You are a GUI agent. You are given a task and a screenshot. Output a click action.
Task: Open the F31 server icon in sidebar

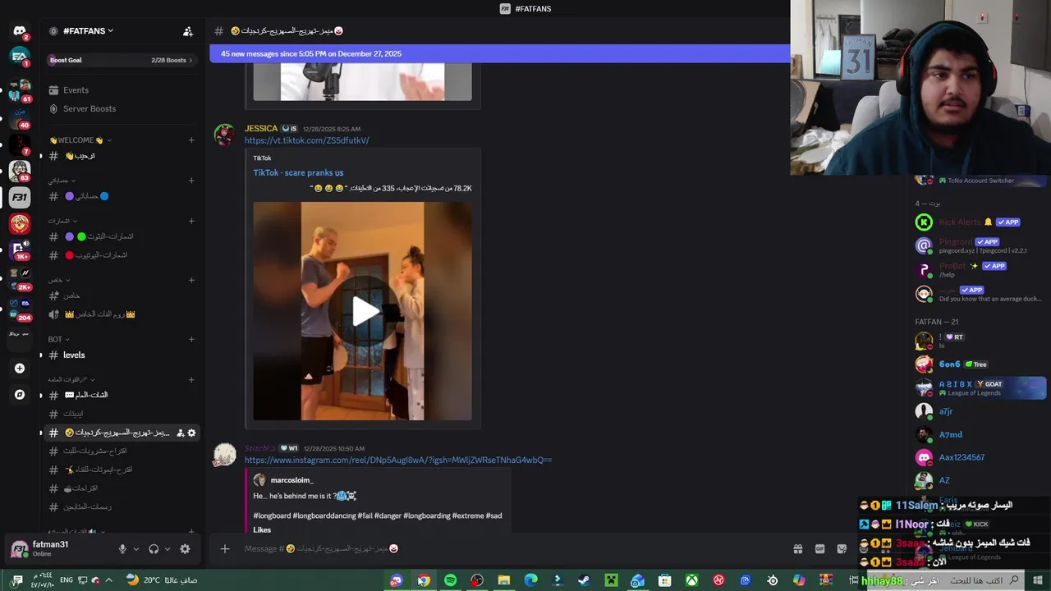tap(20, 197)
